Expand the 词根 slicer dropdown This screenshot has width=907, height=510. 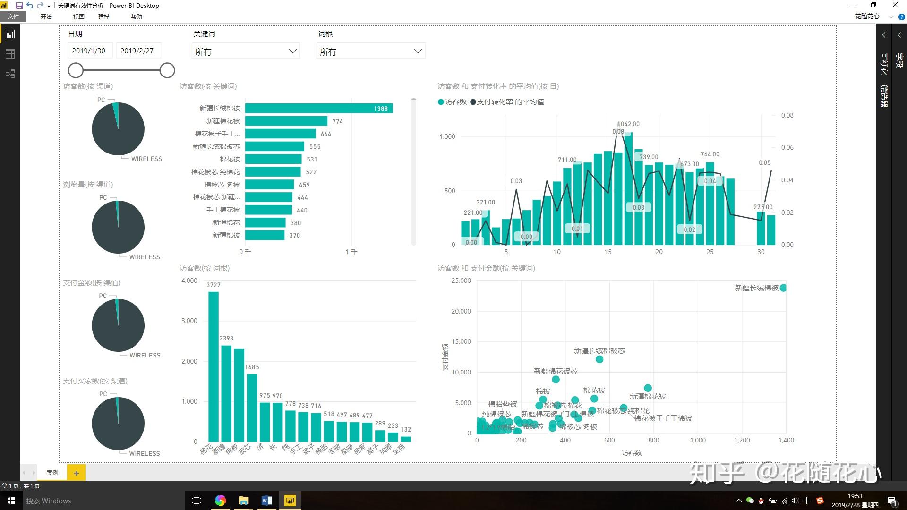tap(417, 51)
